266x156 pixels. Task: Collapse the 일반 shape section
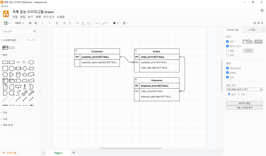[x=5, y=55]
